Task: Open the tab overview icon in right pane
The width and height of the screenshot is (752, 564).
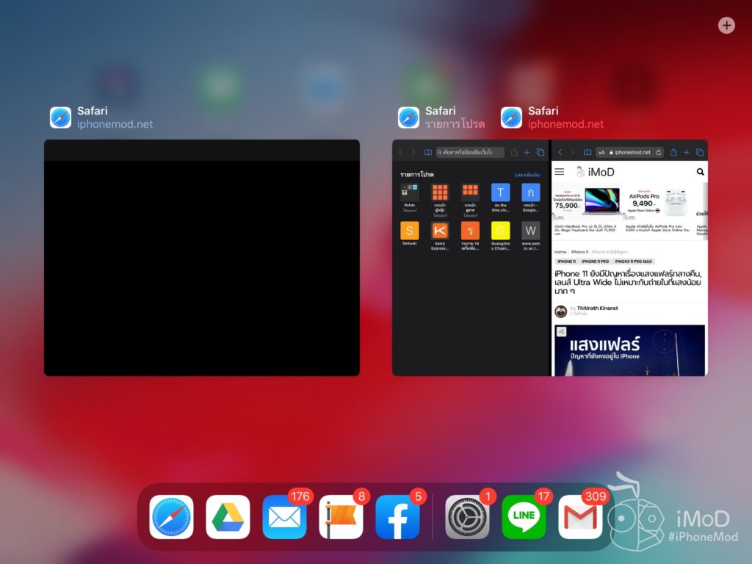Action: 699,152
